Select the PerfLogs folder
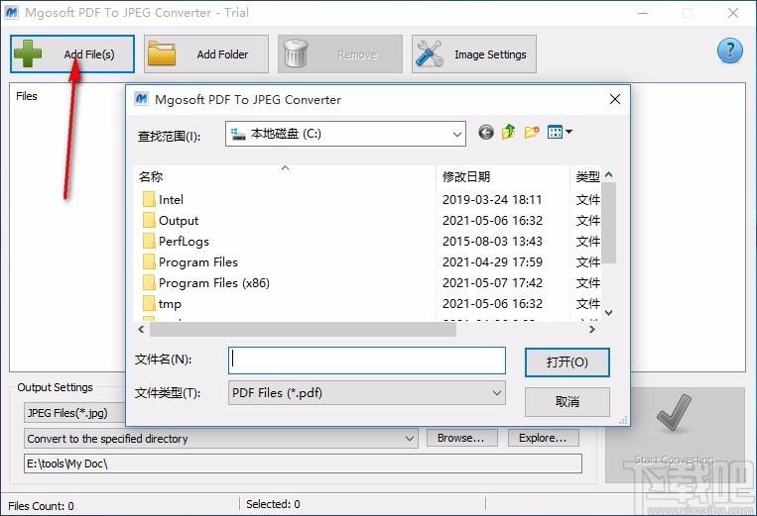The width and height of the screenshot is (757, 516). pyautogui.click(x=184, y=242)
